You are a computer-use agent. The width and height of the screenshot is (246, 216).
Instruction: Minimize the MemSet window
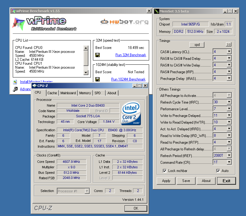[225, 11]
